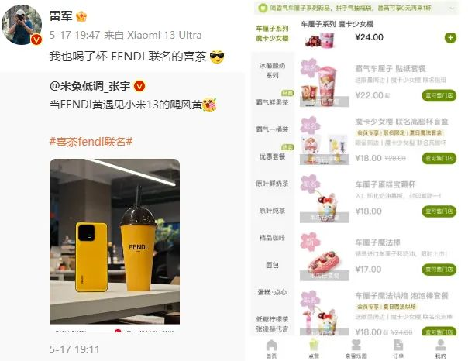Choose 精品咖啡 category in sidebar
This screenshot has width=468, height=361.
pyautogui.click(x=272, y=238)
